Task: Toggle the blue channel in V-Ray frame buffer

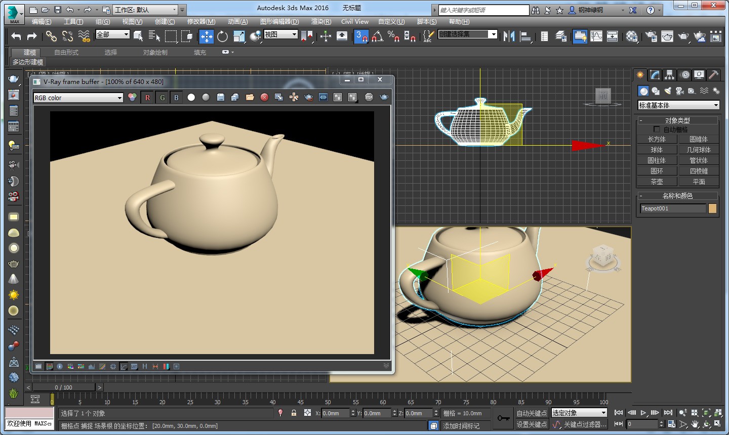Action: (176, 97)
